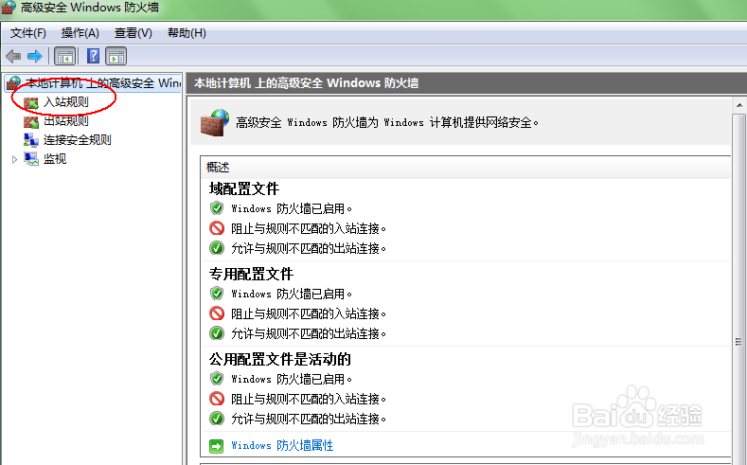Click the green arrow icon beside 防火墙属性

[x=216, y=446]
